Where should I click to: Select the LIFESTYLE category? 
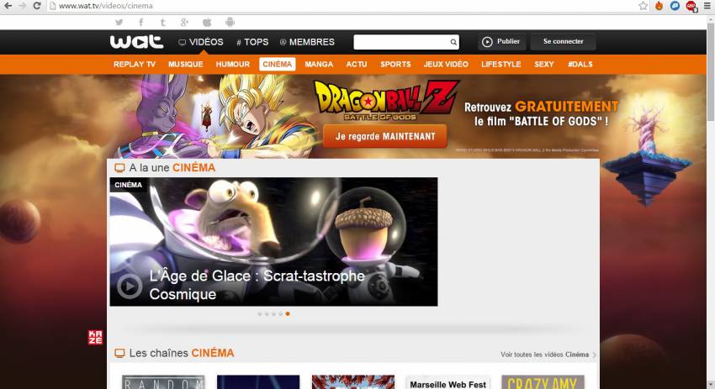coord(500,64)
